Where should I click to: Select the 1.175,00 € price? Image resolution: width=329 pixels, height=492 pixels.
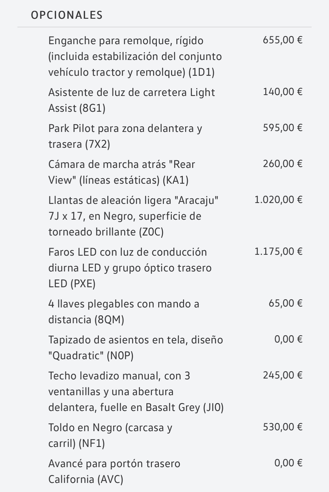[278, 251]
